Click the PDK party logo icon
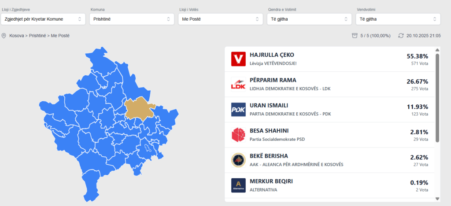451x206 pixels. [x=238, y=110]
